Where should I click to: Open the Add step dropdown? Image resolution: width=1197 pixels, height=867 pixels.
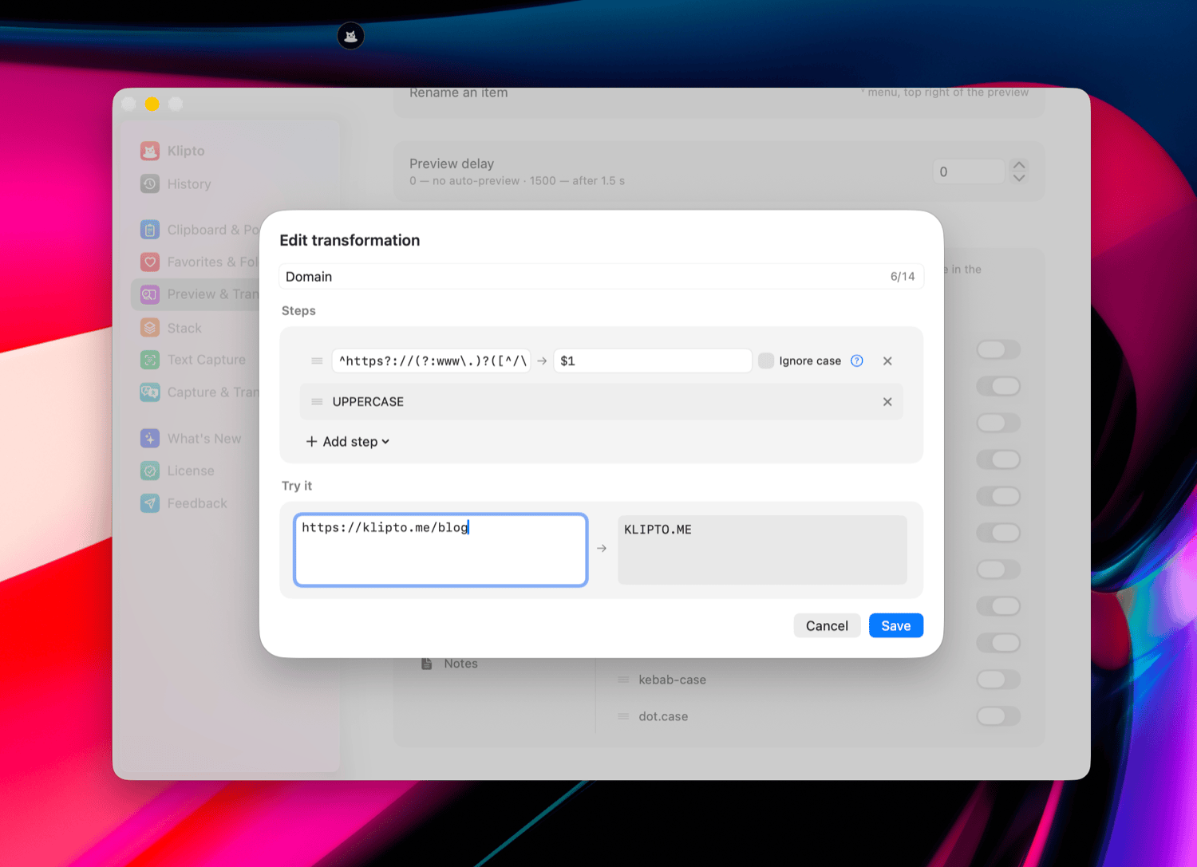click(x=348, y=442)
